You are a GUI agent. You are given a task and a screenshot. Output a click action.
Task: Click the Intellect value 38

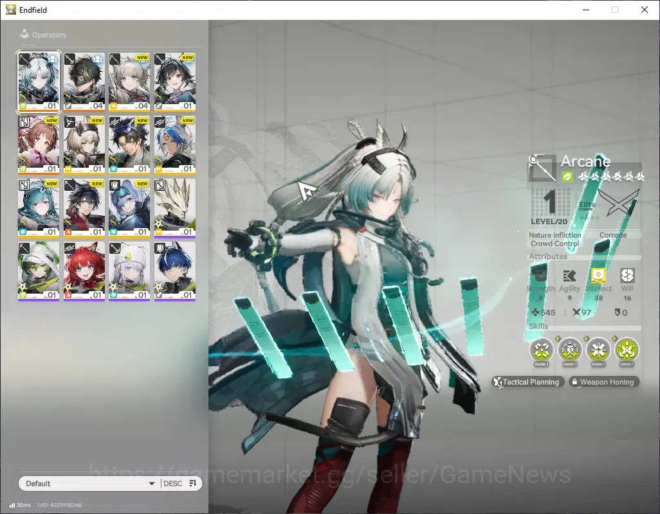tap(598, 297)
